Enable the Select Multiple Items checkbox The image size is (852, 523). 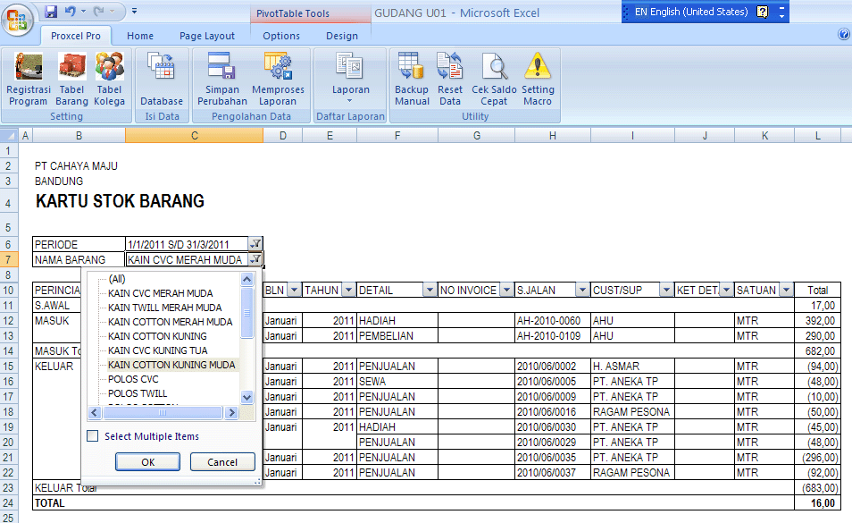pos(93,435)
